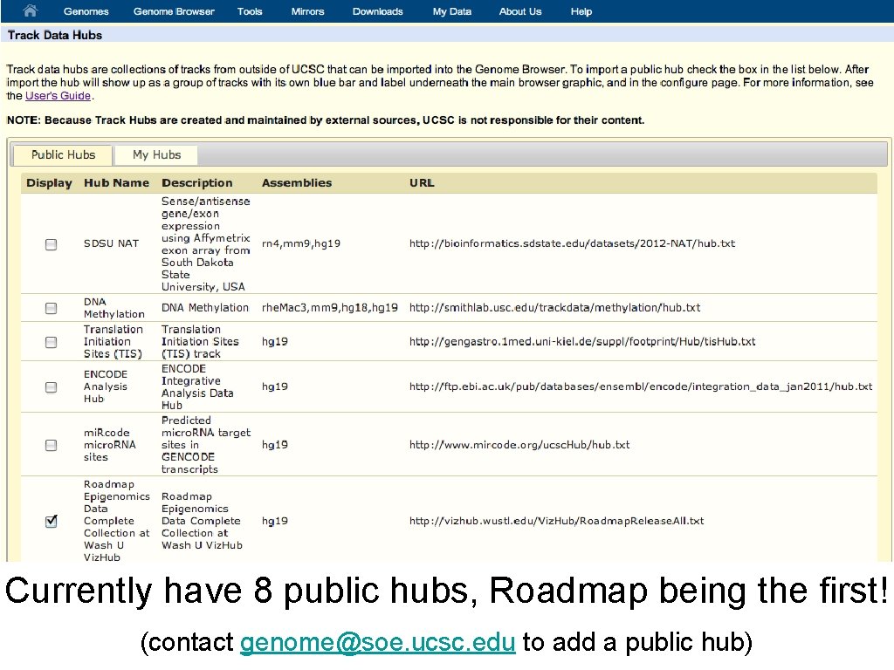Switch to the My Hubs tab
This screenshot has height=670, width=894.
click(x=155, y=154)
